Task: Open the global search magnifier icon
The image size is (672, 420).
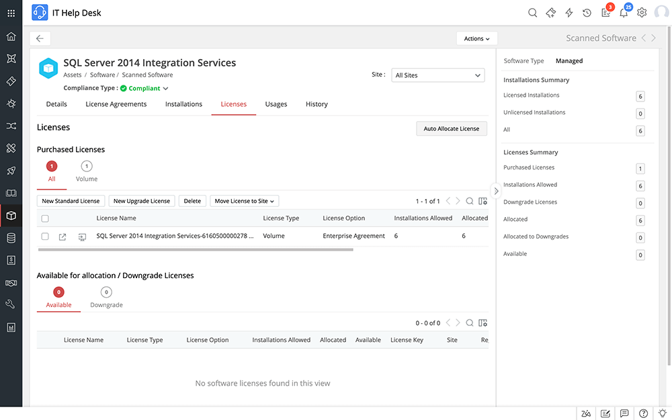Action: (x=533, y=12)
